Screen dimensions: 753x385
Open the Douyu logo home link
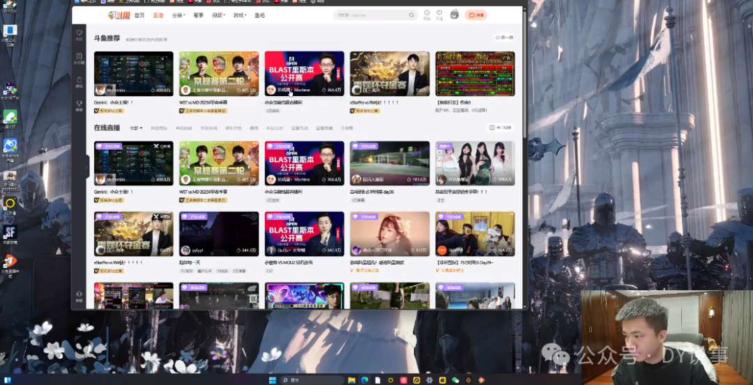[x=119, y=15]
